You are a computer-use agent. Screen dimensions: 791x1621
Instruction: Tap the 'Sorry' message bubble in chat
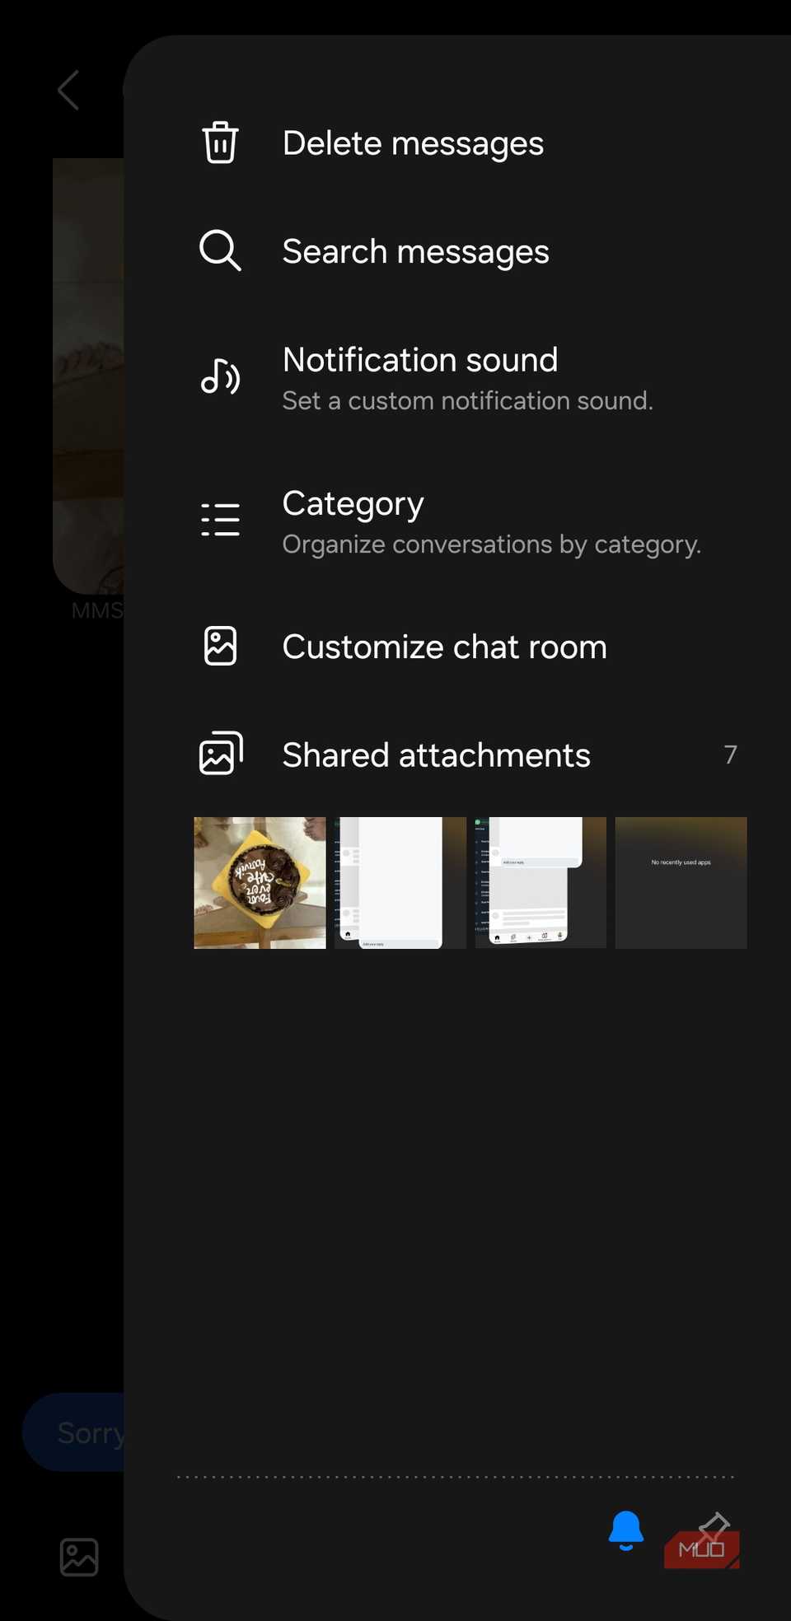pyautogui.click(x=74, y=1432)
